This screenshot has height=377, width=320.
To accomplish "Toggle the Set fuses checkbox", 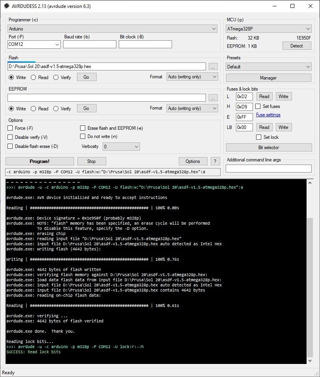I will (x=258, y=106).
